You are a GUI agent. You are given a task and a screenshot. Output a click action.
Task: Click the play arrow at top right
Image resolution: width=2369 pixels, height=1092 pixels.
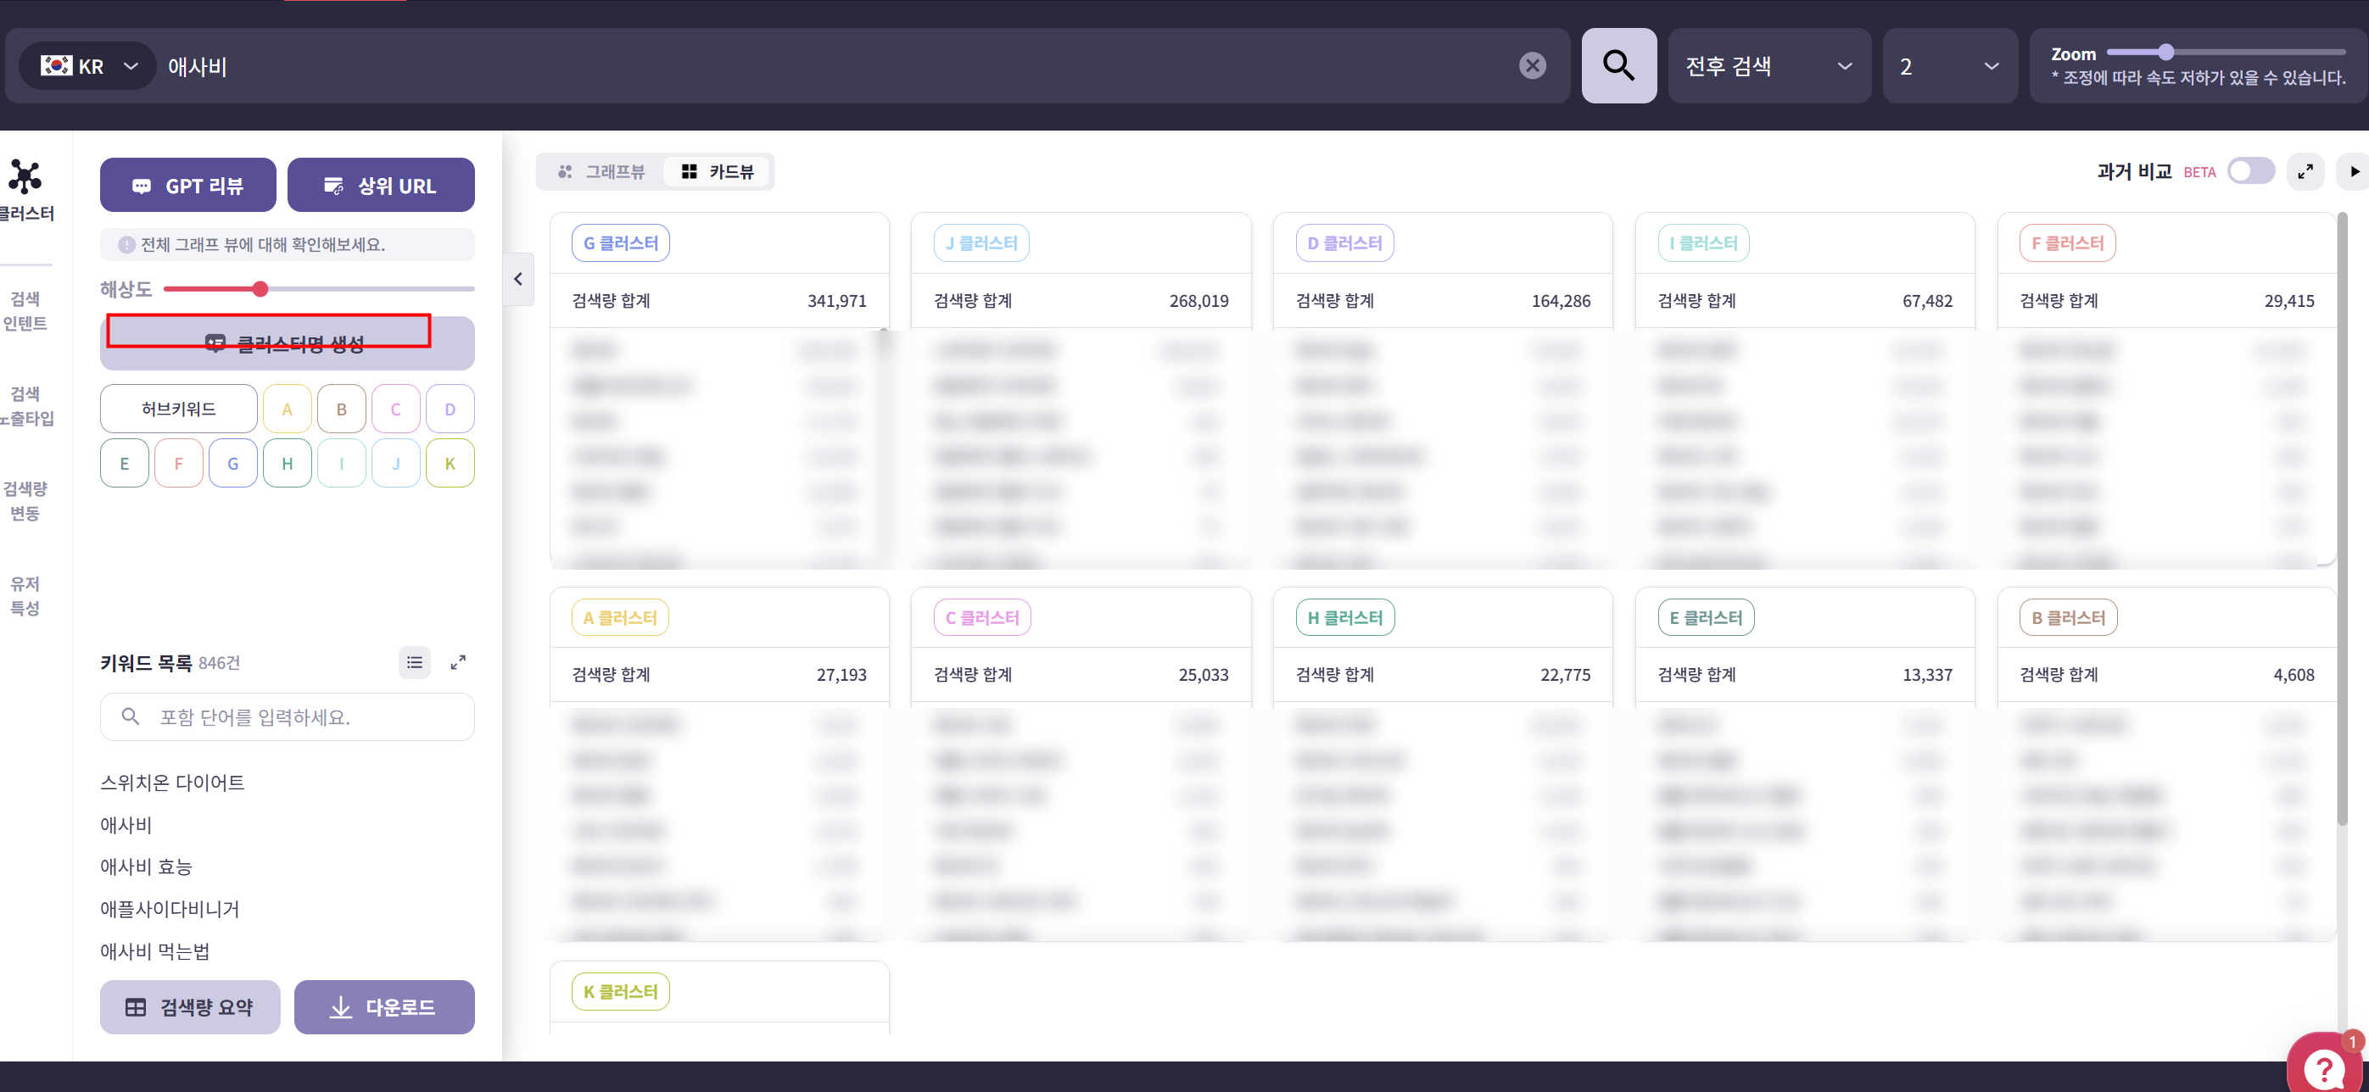(x=2354, y=172)
